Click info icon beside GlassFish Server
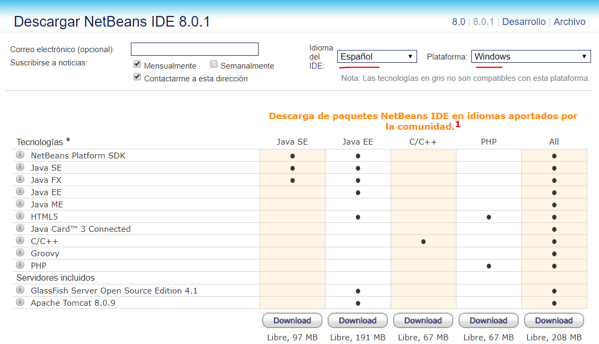 (20, 290)
